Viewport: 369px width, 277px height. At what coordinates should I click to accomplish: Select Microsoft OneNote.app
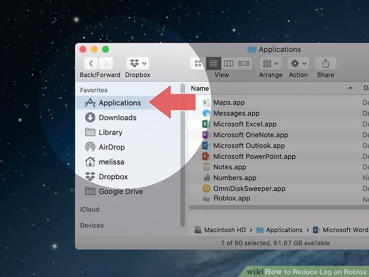pos(250,135)
